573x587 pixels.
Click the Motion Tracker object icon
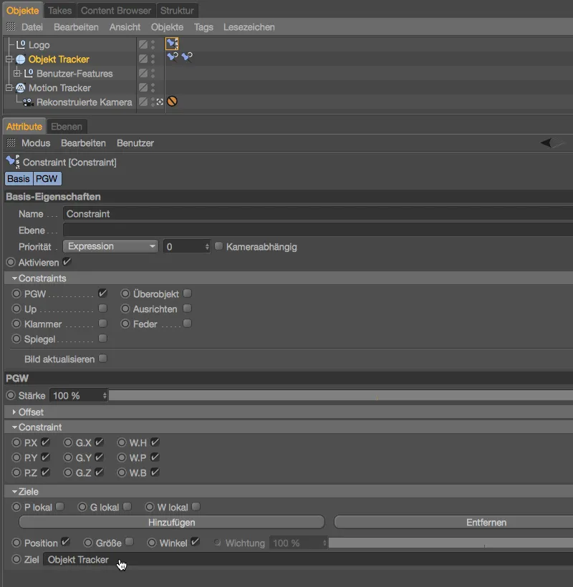point(21,88)
